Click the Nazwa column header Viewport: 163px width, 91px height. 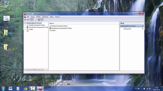tap(61, 24)
